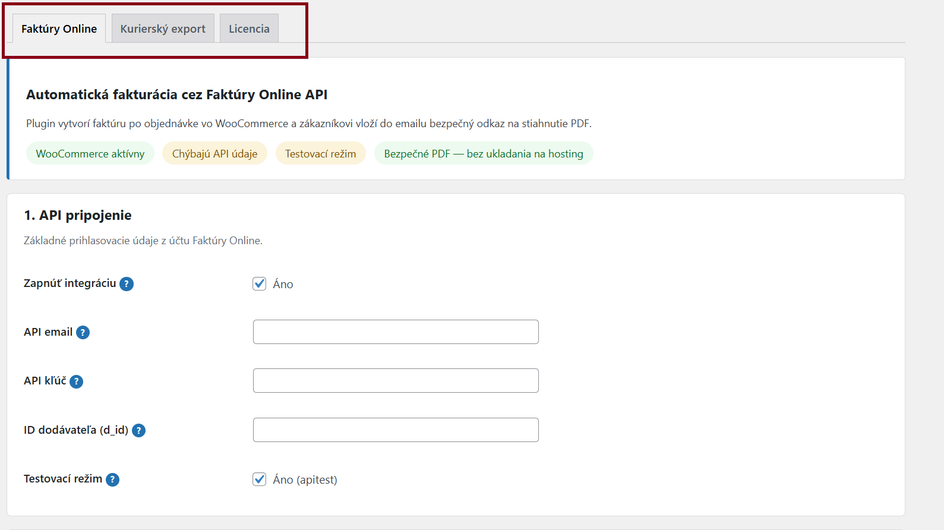Screen dimensions: 944x530
Task: Click the Zapnúť integráciu label
Action: pyautogui.click(x=70, y=283)
